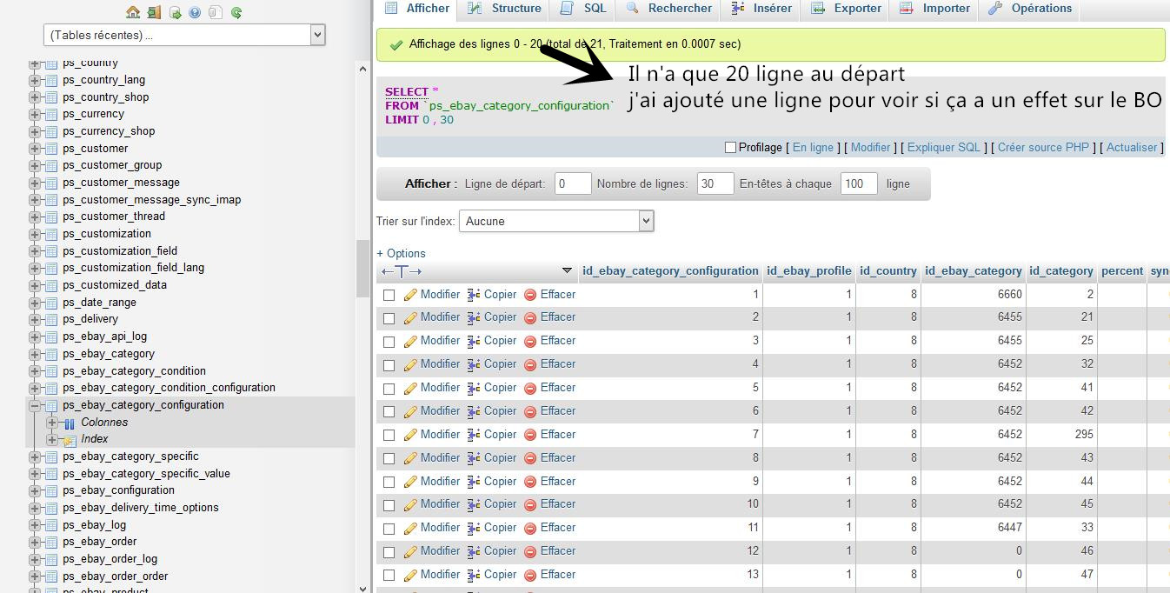
Task: Go to phpMyAdmin home icon
Action: click(x=133, y=12)
